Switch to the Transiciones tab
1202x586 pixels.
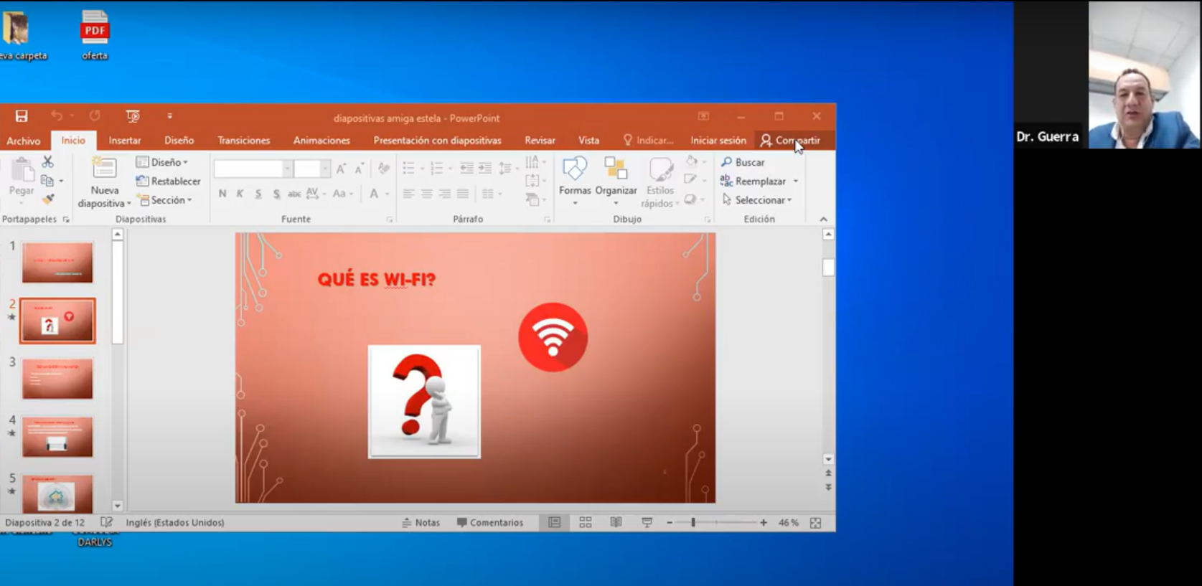coord(244,141)
